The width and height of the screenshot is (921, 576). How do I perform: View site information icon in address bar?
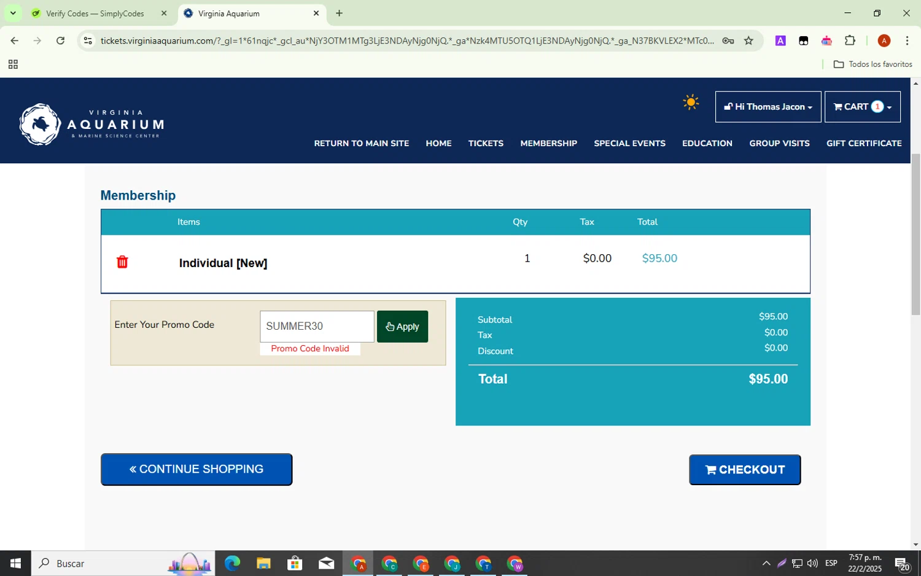pos(88,41)
